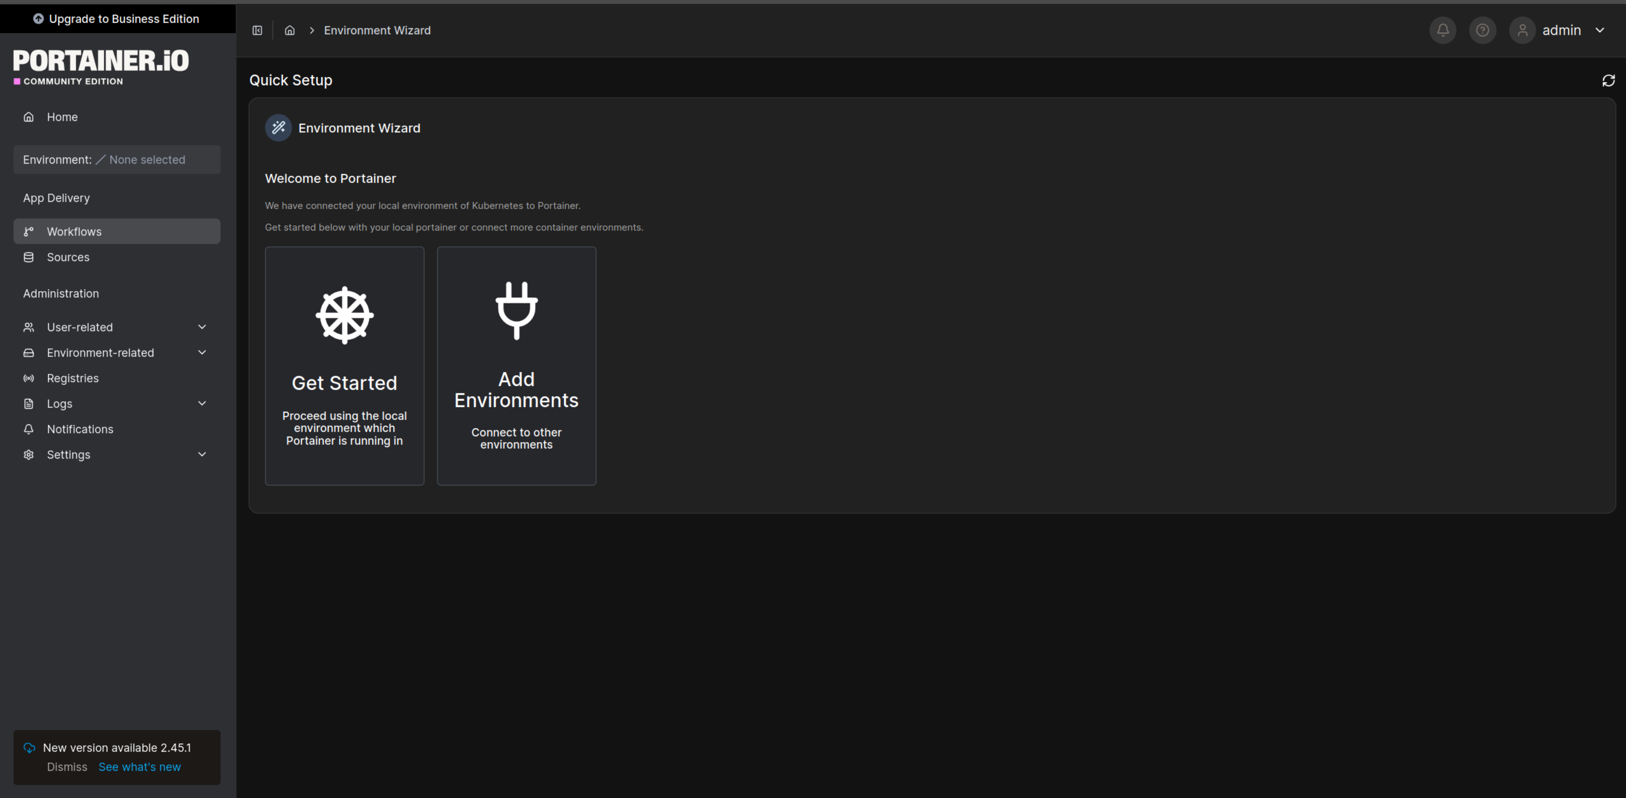Dismiss the new version notice
Image resolution: width=1626 pixels, height=798 pixels.
coord(67,767)
